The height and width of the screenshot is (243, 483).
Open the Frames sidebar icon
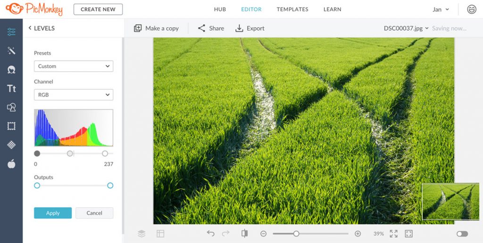pyautogui.click(x=11, y=126)
